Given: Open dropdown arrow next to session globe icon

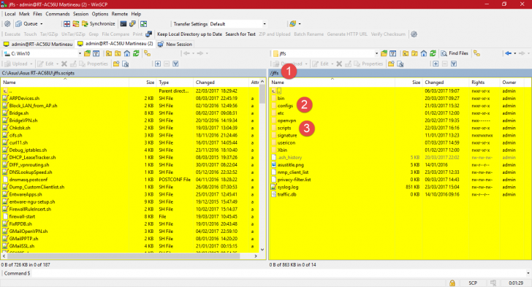Looking at the screenshot, I should [300, 24].
